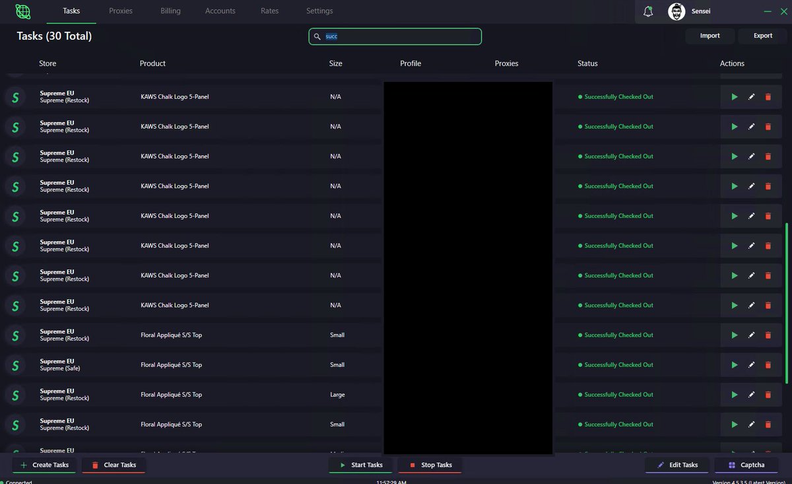
Task: Click the 'Large' size cell
Action: pyautogui.click(x=337, y=394)
